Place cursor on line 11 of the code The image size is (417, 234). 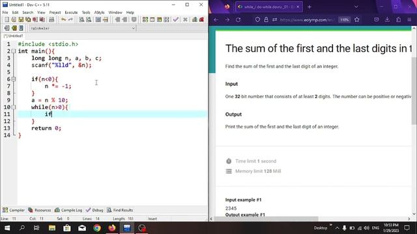pyautogui.click(x=112, y=114)
